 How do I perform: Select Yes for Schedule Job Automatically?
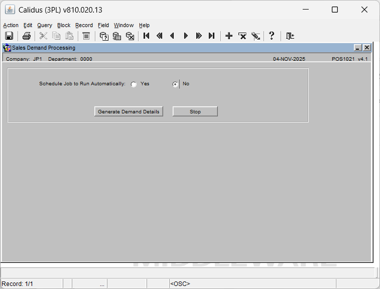(x=134, y=84)
